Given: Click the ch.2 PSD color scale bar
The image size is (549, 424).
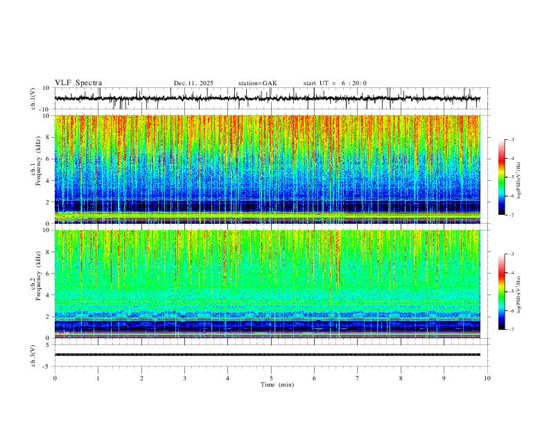Looking at the screenshot, I should [501, 292].
